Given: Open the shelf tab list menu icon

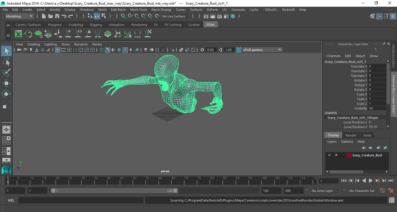Looking at the screenshot, I should (x=8, y=25).
